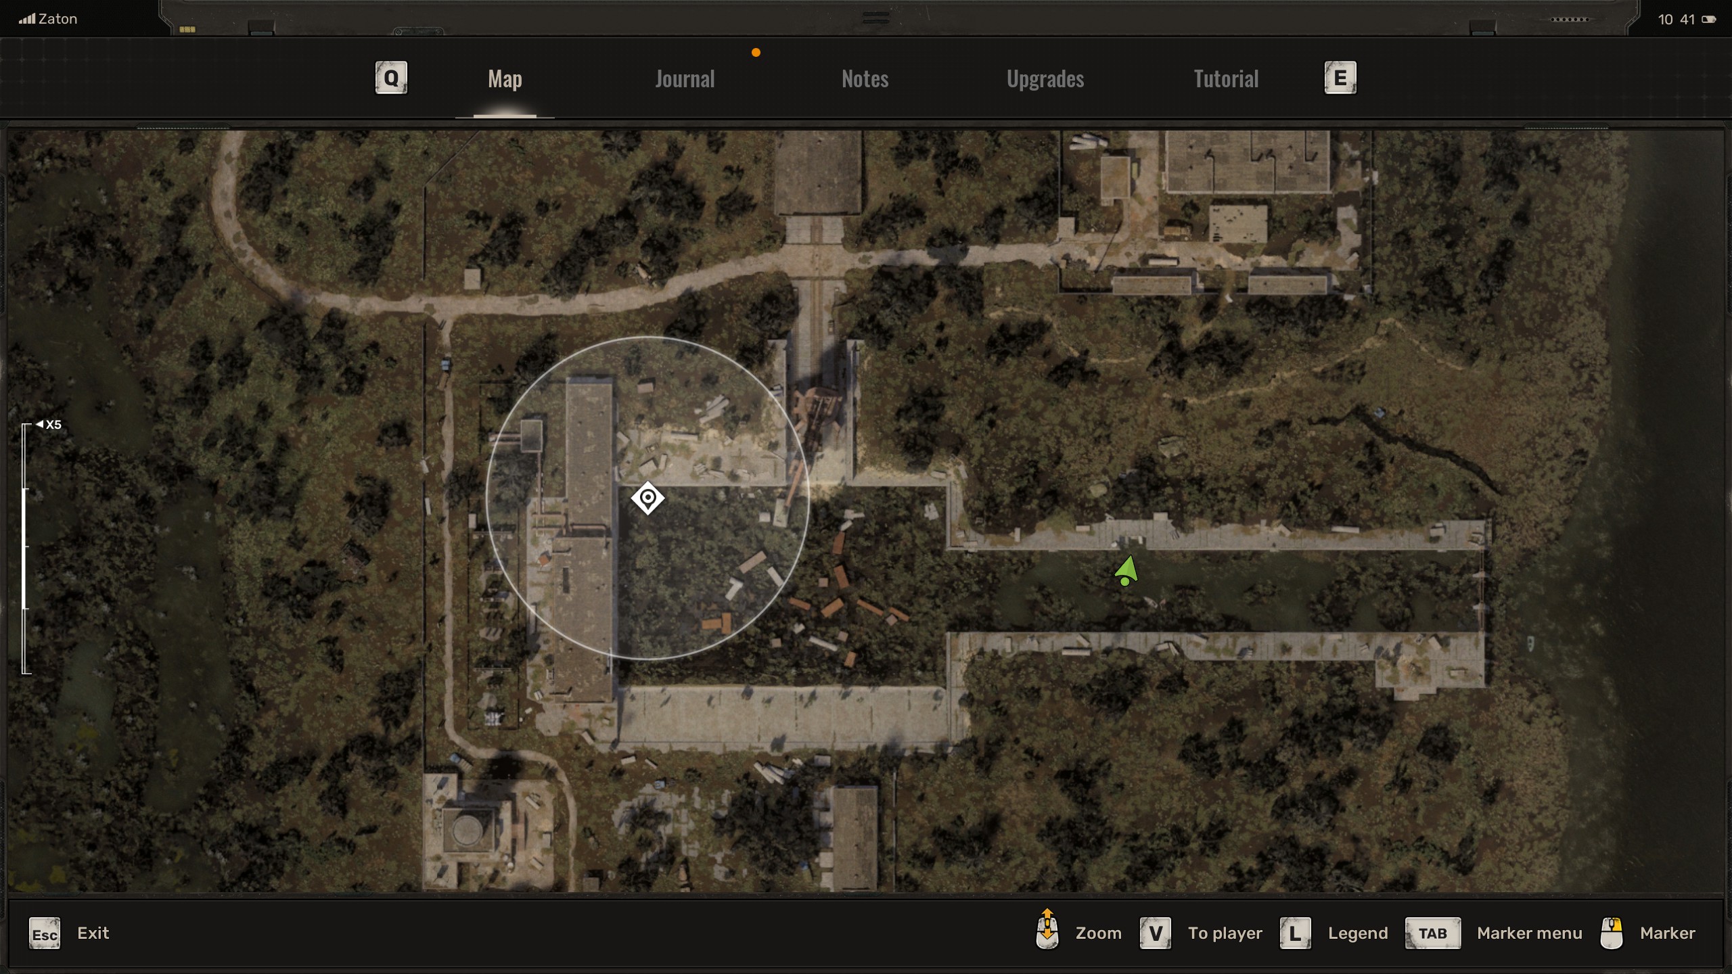The image size is (1732, 974).
Task: Open the Notes tab
Action: (x=865, y=79)
